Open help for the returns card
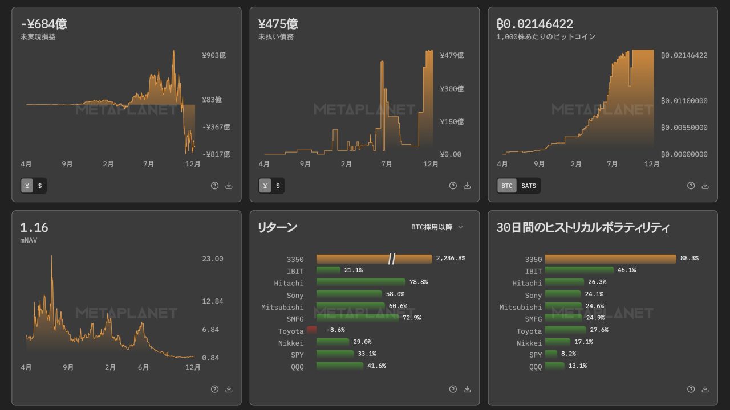 (453, 389)
